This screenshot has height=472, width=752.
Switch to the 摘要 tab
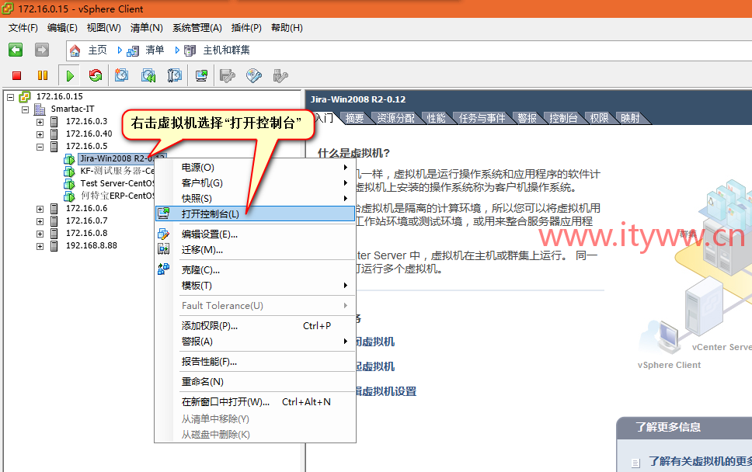355,118
